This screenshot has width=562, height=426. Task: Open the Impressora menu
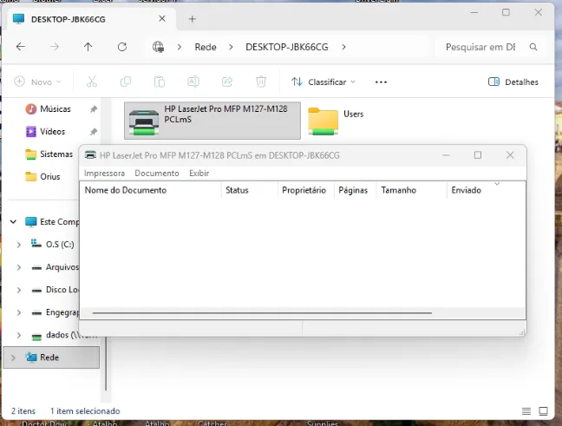coord(104,174)
